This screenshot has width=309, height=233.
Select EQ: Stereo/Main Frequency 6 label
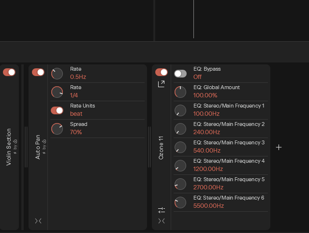click(229, 198)
